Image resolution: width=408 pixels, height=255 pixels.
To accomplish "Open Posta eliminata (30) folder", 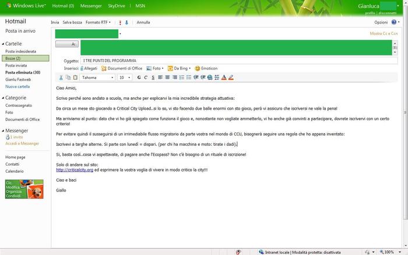I will (x=23, y=72).
